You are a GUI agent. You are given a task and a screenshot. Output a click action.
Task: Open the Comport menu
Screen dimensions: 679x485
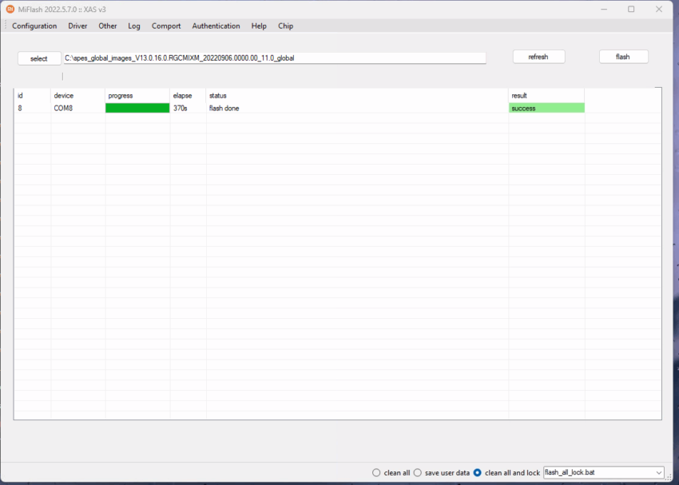[166, 26]
